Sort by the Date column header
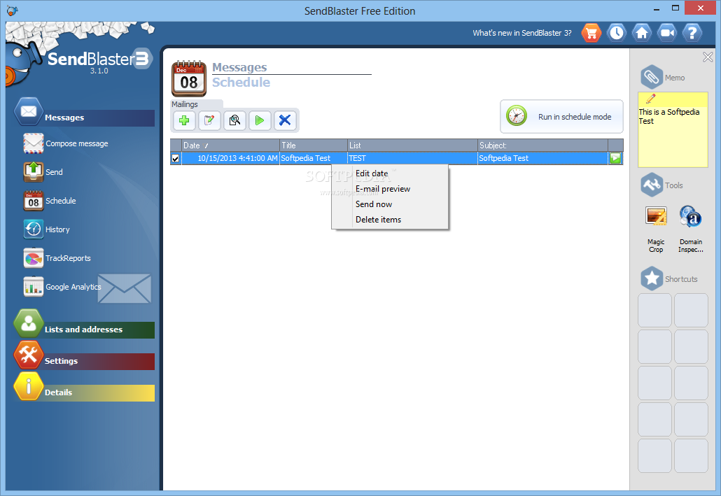Viewport: 721px width, 496px height. point(230,146)
